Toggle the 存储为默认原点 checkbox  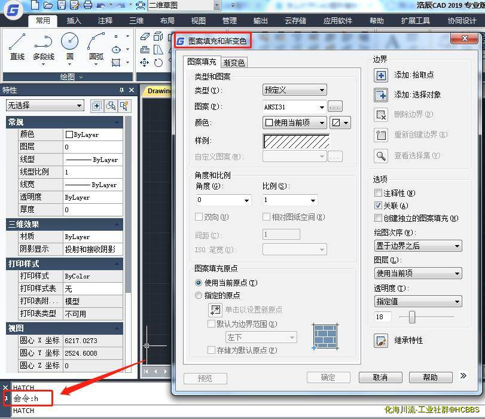tap(212, 350)
